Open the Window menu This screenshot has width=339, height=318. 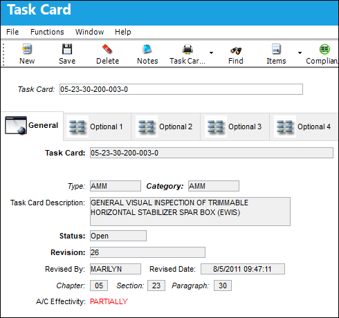(x=89, y=32)
